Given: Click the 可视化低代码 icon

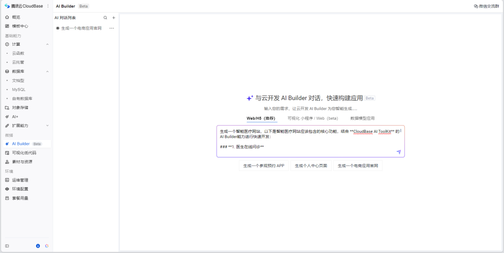Looking at the screenshot, I should point(7,153).
